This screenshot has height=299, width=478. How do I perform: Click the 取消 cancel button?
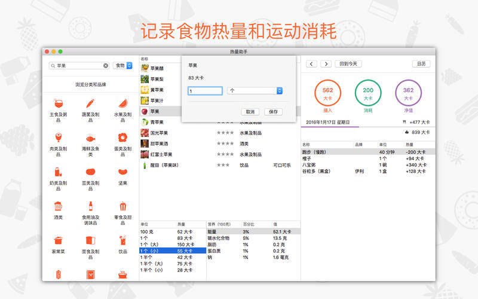point(250,112)
